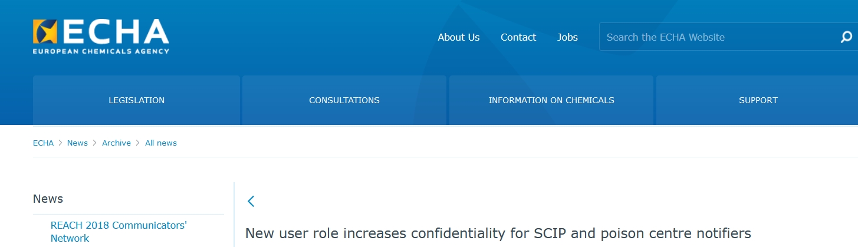
Task: Open the Consultations menu
Action: 344,100
